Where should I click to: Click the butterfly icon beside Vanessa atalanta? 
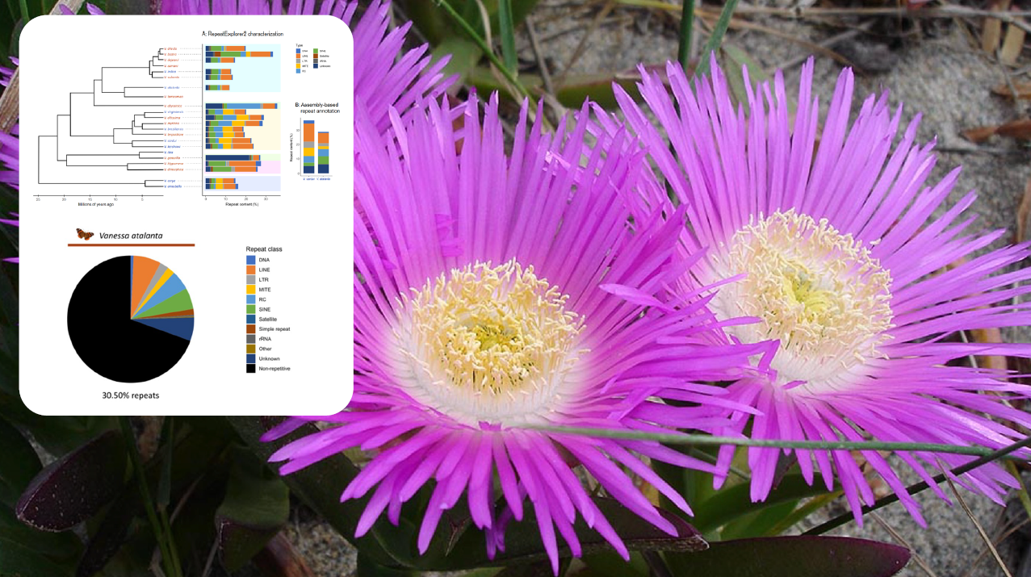(x=83, y=234)
